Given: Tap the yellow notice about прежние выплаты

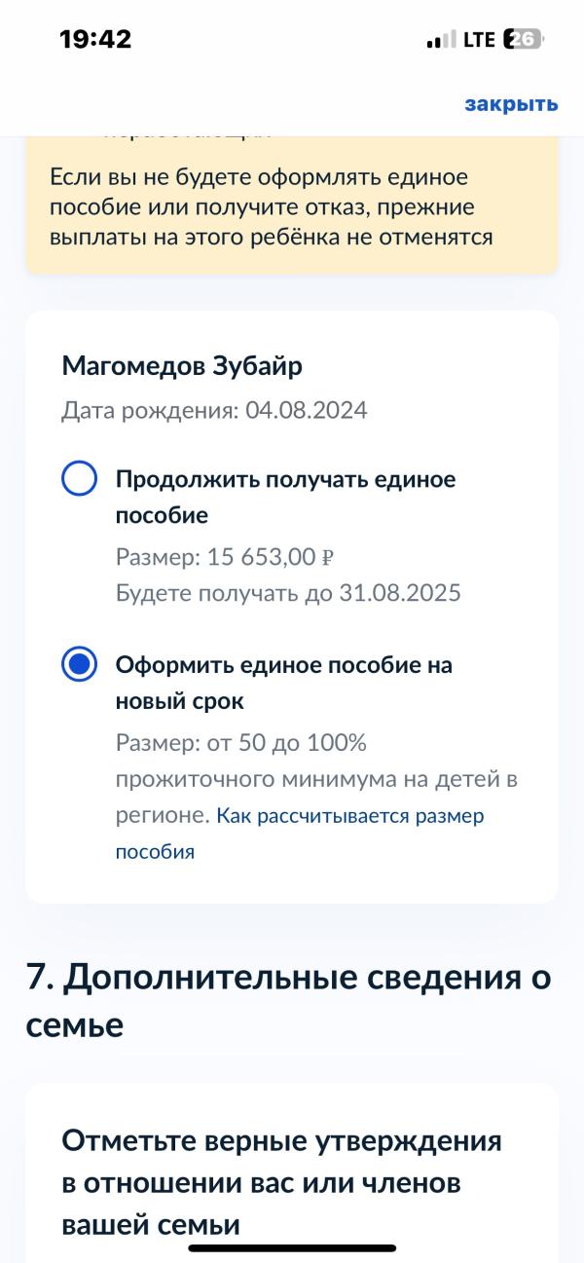Looking at the screenshot, I should tap(292, 204).
